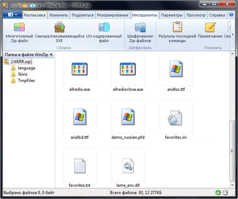
Task: Select favorites.ini settings file icon
Action: (176, 117)
